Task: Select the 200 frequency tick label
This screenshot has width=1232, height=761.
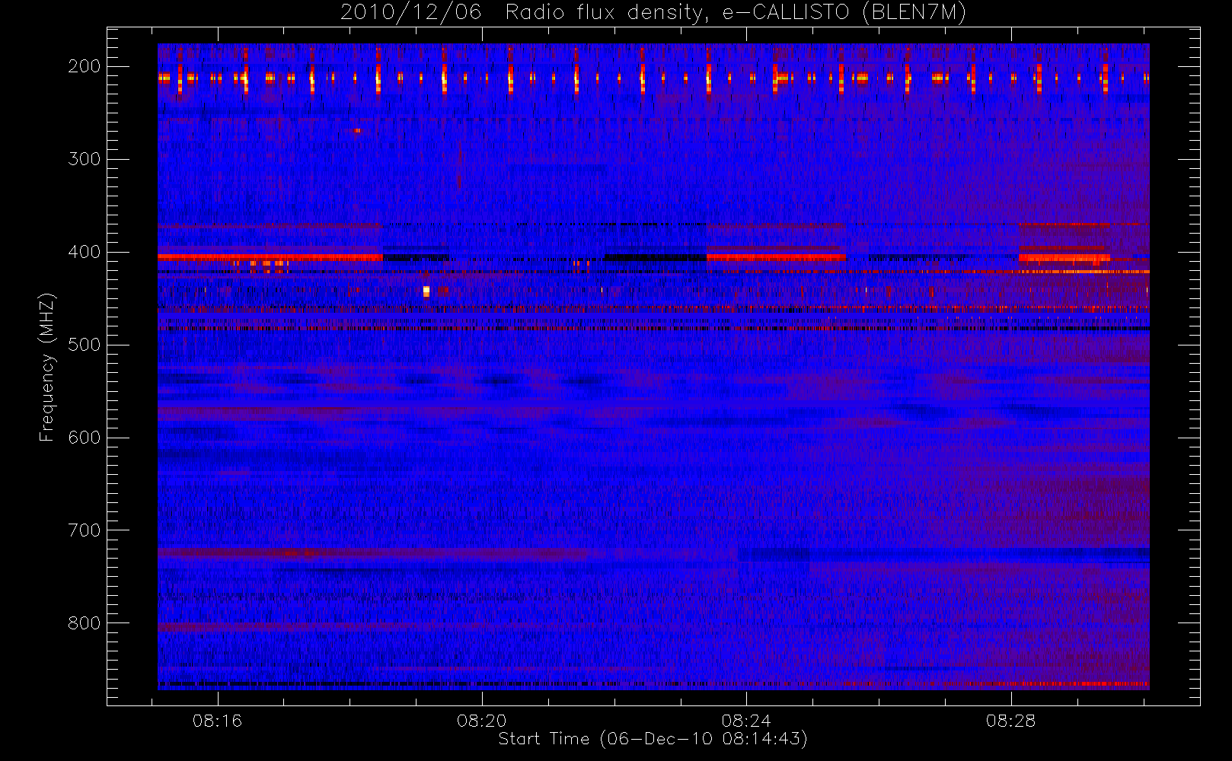Action: tap(84, 66)
